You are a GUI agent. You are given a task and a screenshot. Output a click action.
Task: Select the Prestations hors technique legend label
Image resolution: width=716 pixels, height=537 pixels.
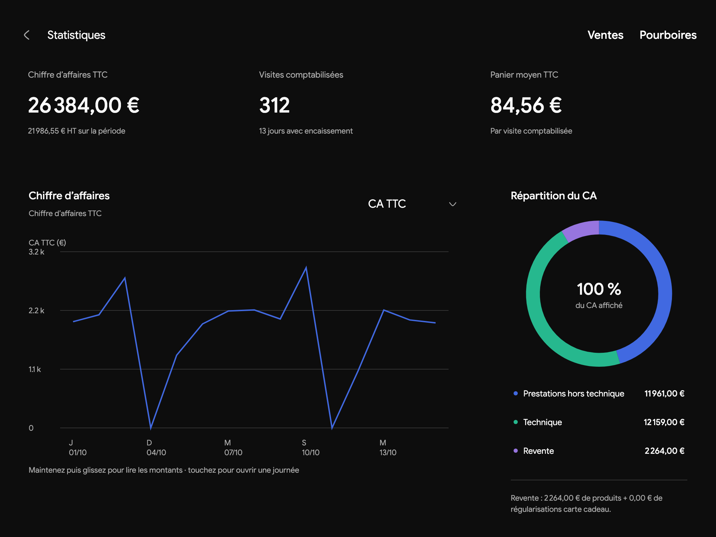pos(573,394)
